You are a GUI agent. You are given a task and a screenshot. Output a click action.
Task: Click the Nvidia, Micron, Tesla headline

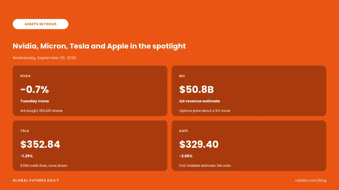pyautogui.click(x=99, y=46)
